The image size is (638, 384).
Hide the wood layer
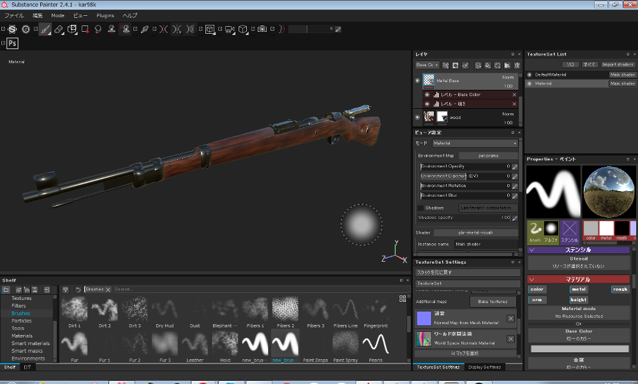pyautogui.click(x=417, y=117)
